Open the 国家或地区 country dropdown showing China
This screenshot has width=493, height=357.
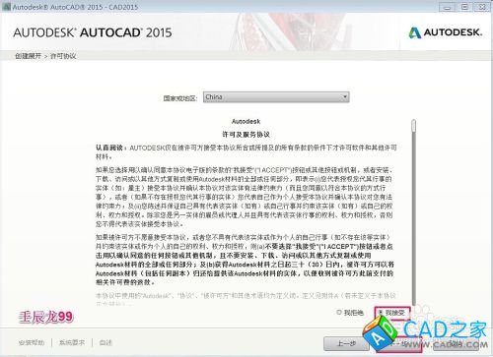click(276, 97)
